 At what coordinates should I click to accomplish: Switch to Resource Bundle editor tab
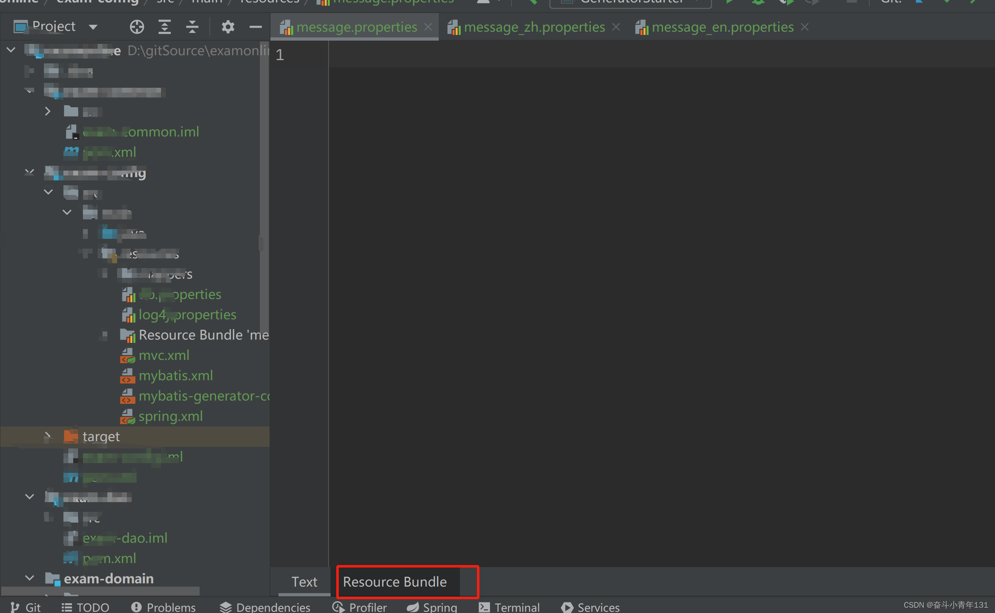point(394,582)
